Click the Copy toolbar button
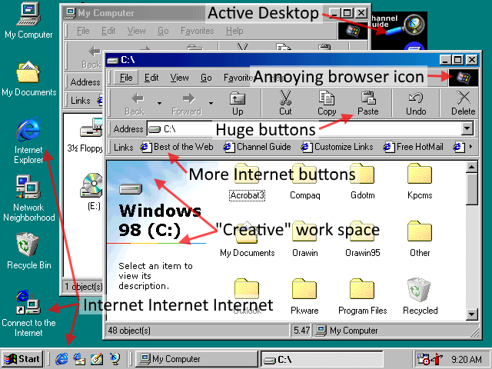This screenshot has width=492, height=369. (x=327, y=104)
